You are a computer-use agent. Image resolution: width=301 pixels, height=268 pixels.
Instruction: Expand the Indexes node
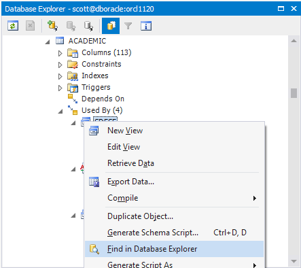[60, 76]
